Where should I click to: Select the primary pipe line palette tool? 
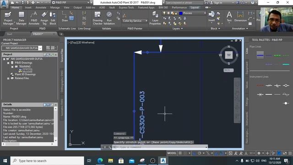(x=260, y=55)
